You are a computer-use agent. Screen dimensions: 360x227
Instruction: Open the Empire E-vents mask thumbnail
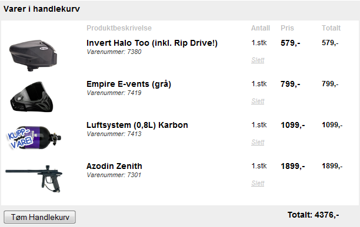point(32,97)
